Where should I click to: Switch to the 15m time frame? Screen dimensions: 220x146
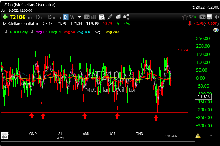click(51, 17)
